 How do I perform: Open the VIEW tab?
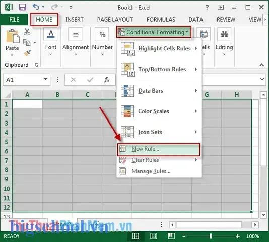[255, 19]
